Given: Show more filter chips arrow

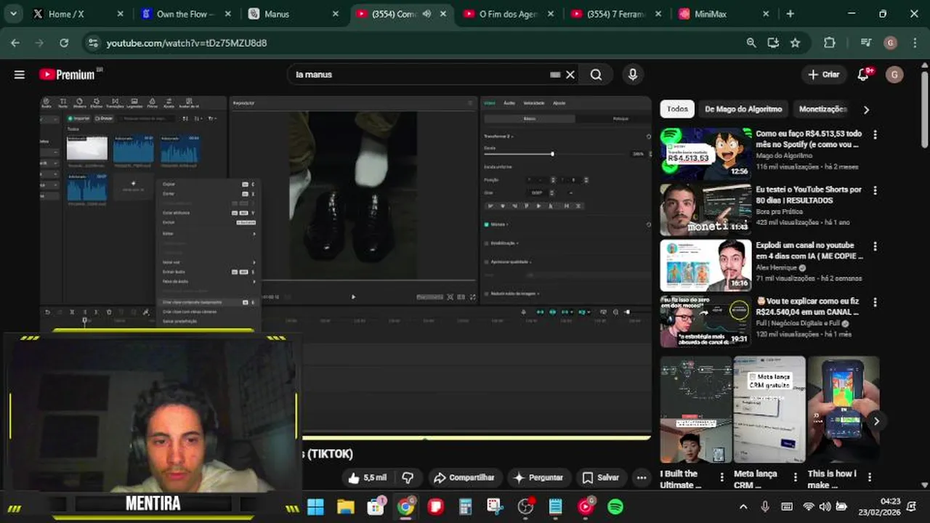Looking at the screenshot, I should (x=866, y=110).
